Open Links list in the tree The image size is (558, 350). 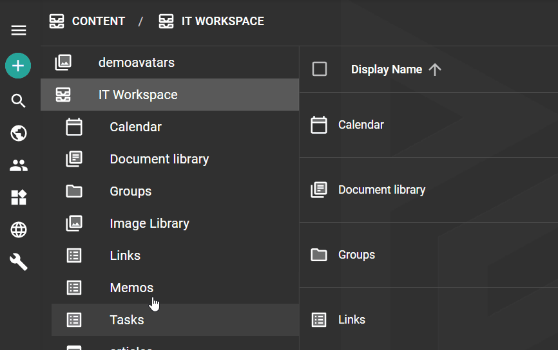pos(175,255)
